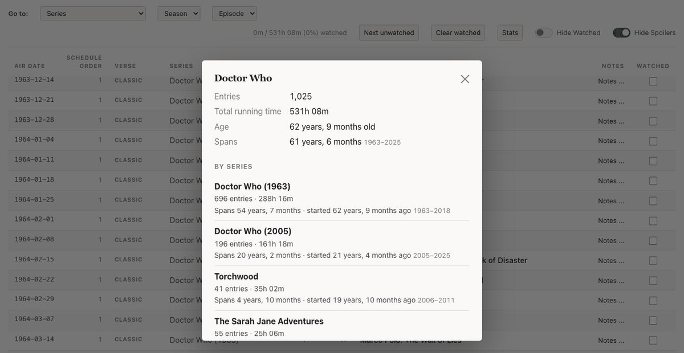Open Notes for the 1964-02-08 row

[611, 240]
